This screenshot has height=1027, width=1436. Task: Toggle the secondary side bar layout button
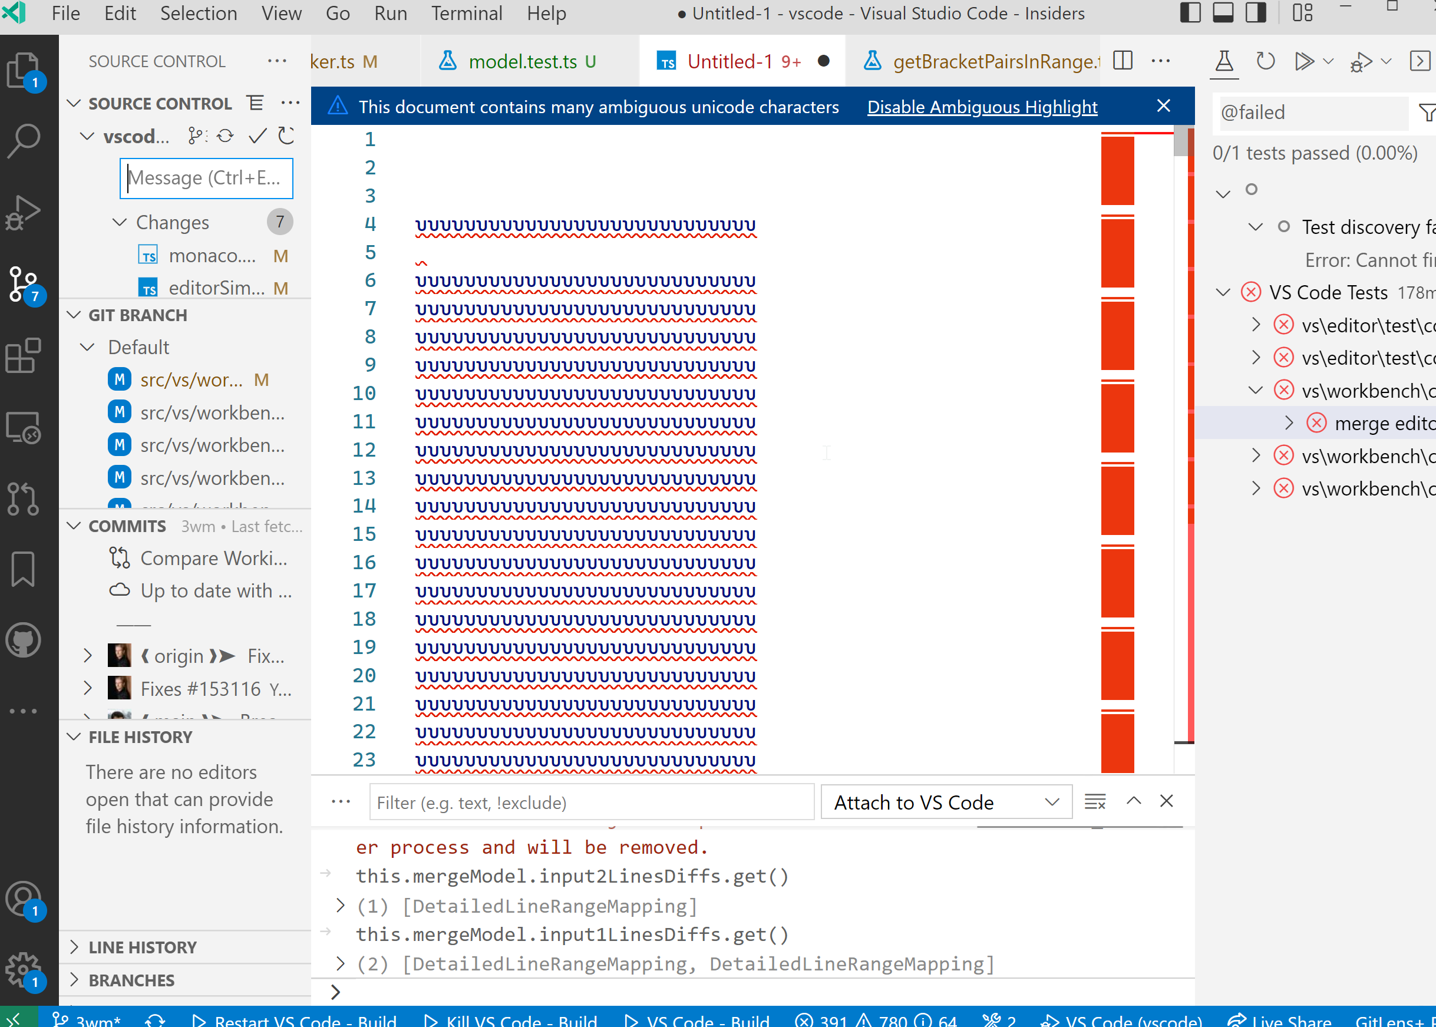(1256, 12)
